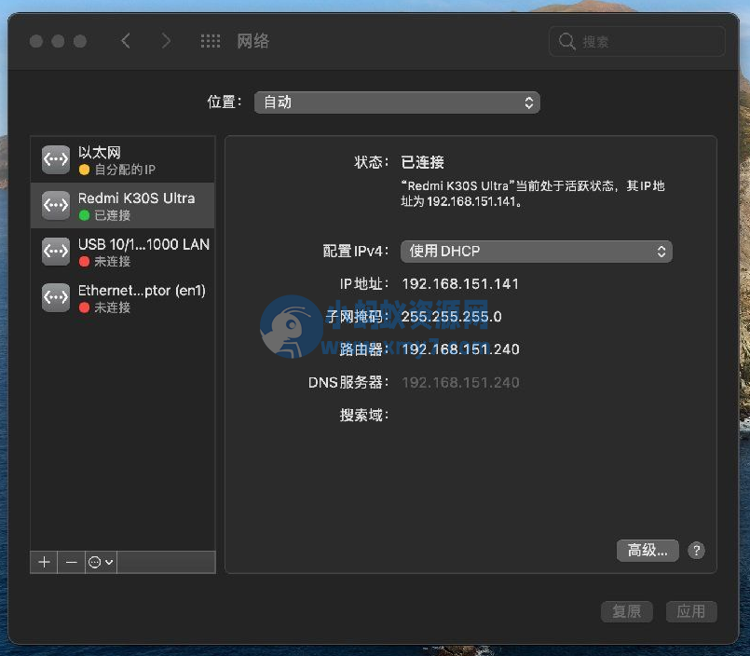750x656 pixels.
Task: Click the red status dot for Ethernet...ptor (en1)
Action: pos(84,307)
